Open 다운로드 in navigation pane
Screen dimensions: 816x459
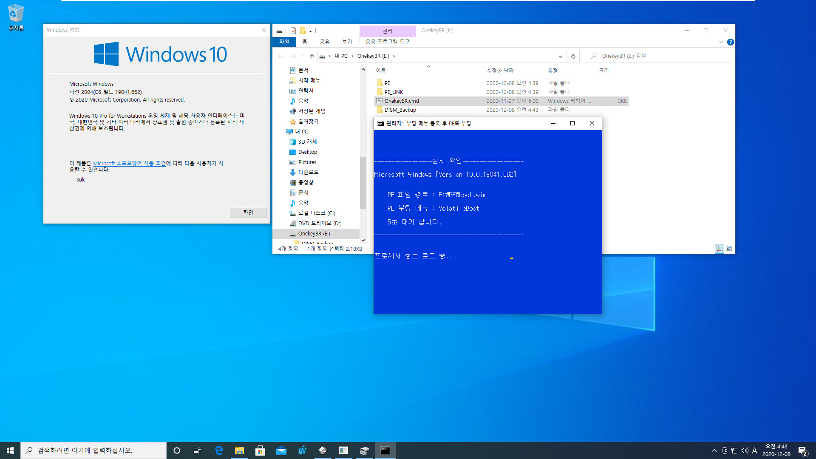coord(308,172)
